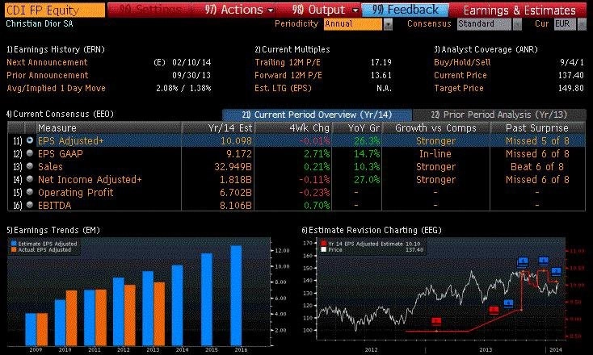Screen dimensions: 593x355
Task: Select the EPS Adjusted+ radio button
Action: (30, 140)
